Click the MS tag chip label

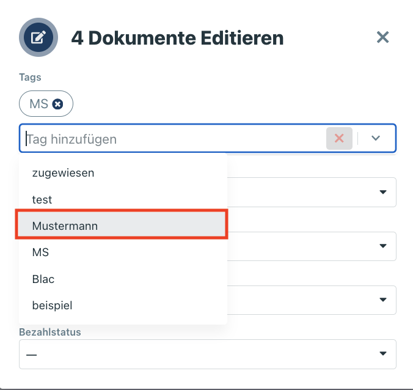(39, 105)
